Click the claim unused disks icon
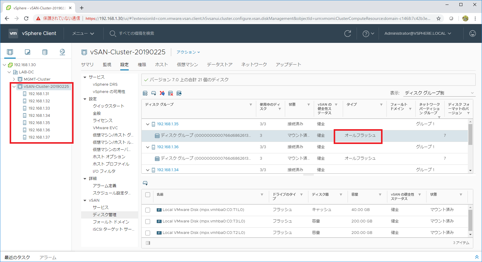 point(145,93)
